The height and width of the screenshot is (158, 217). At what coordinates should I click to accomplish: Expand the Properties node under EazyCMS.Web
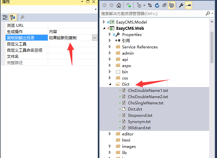pyautogui.click(x=110, y=34)
